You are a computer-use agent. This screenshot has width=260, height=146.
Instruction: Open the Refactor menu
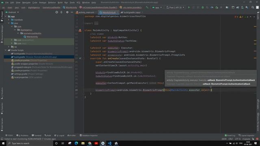[x=52, y=2]
